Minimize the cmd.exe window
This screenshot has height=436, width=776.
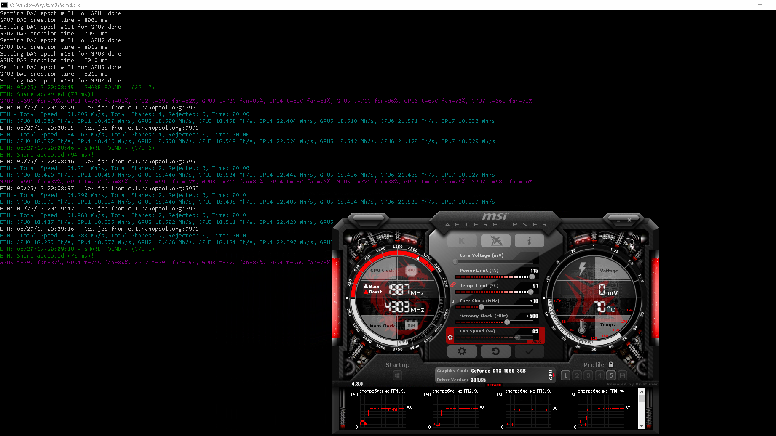[760, 5]
